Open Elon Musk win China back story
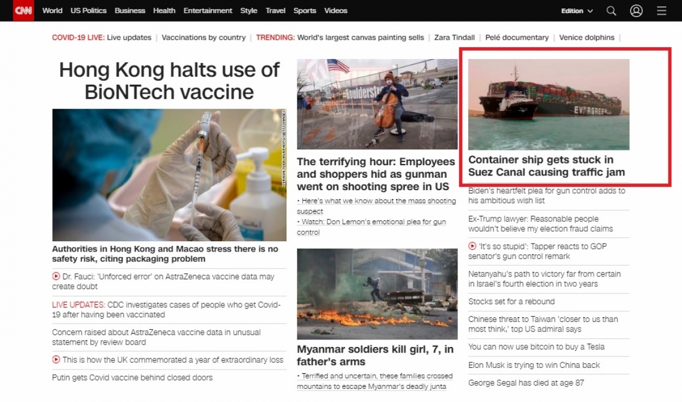The image size is (682, 402). 534,365
